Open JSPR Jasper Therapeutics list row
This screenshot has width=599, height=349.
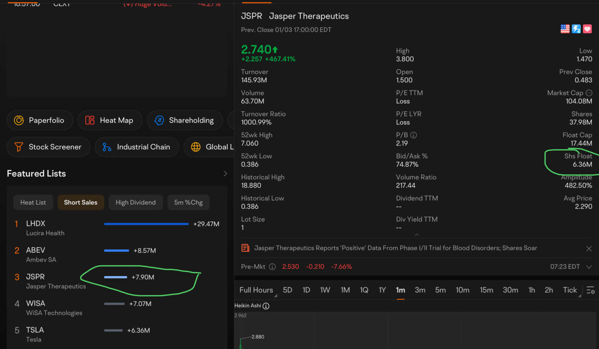117,281
